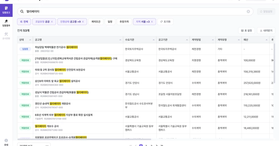The height and width of the screenshot is (146, 279).
Task: Sort by the 공고기관 column arrow
Action: [x=187, y=40]
